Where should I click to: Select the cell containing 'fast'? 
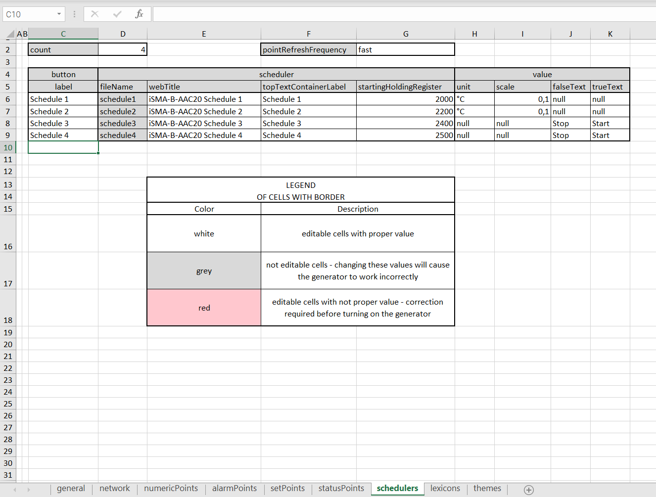[406, 49]
